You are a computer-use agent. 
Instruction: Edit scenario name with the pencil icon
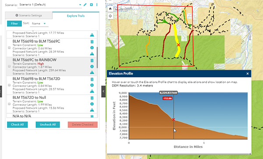85,5
